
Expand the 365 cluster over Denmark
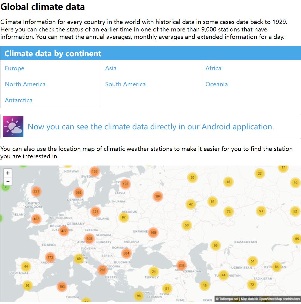[x=79, y=193]
